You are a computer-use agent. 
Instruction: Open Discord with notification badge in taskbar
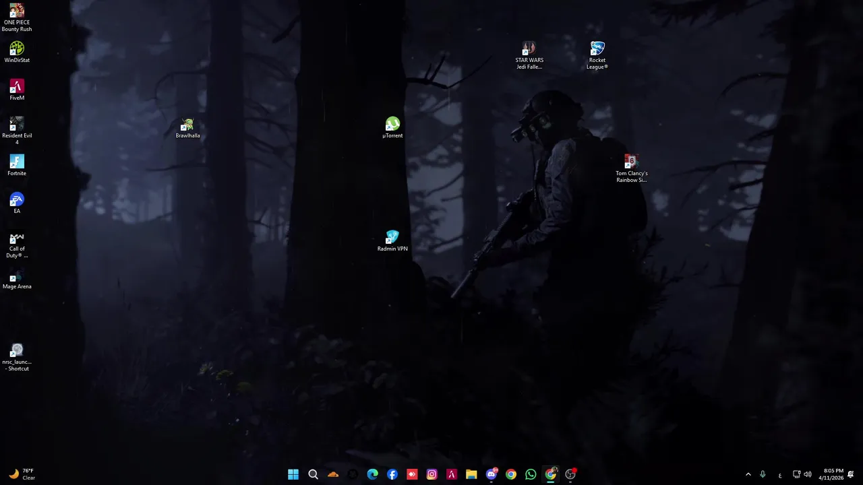[x=492, y=474]
